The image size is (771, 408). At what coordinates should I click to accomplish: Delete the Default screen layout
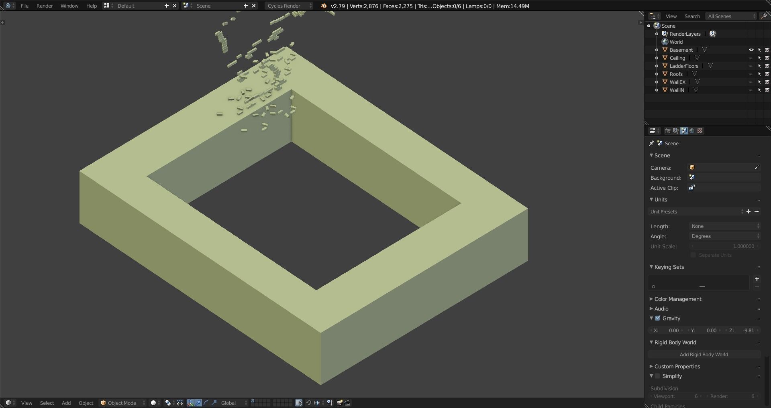point(175,6)
